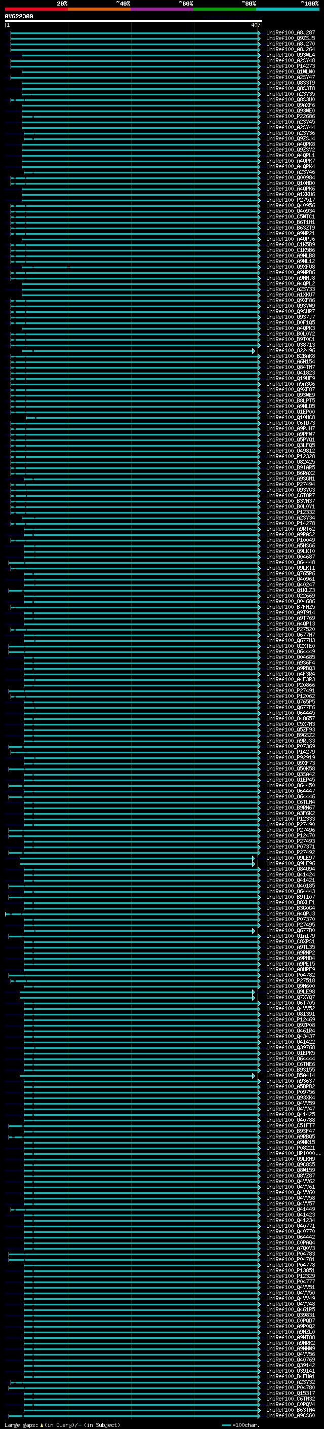Click the white query sequence bar

pyautogui.click(x=134, y=20)
